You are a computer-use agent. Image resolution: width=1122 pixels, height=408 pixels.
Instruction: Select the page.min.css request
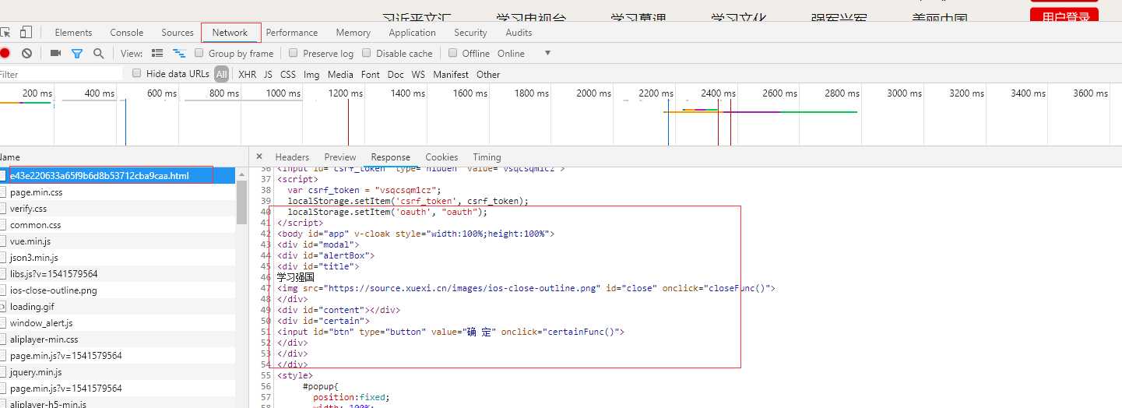tap(118, 192)
